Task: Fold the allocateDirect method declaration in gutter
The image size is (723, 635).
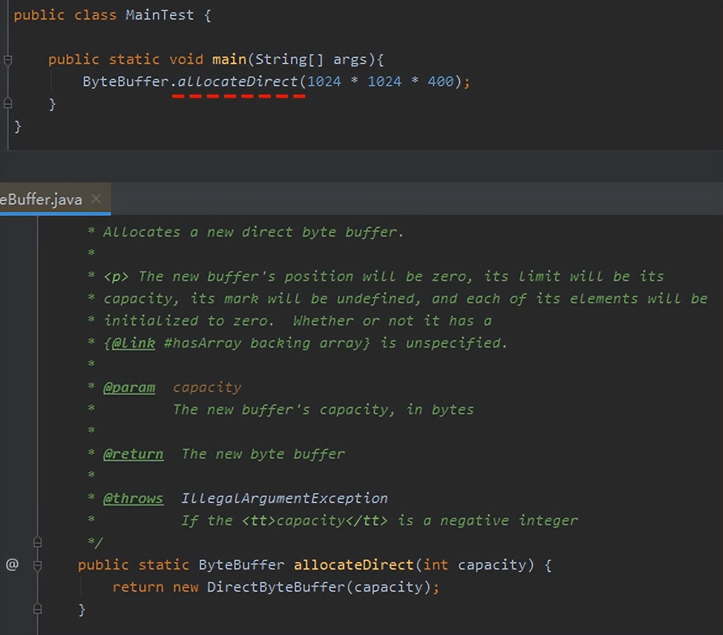Action: click(x=37, y=565)
